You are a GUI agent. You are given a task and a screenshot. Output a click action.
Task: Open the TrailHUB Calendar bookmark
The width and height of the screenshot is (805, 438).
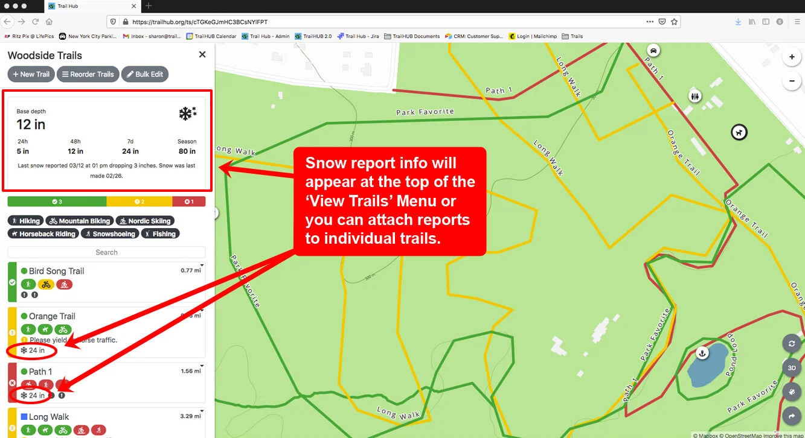(x=211, y=36)
